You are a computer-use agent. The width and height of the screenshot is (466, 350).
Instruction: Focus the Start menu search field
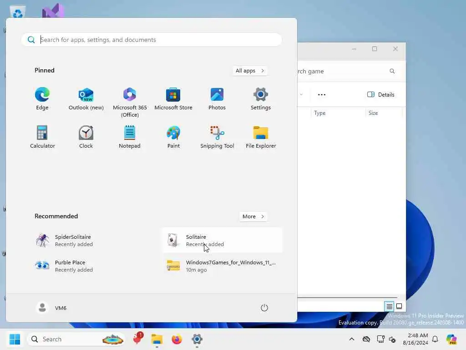pos(152,40)
